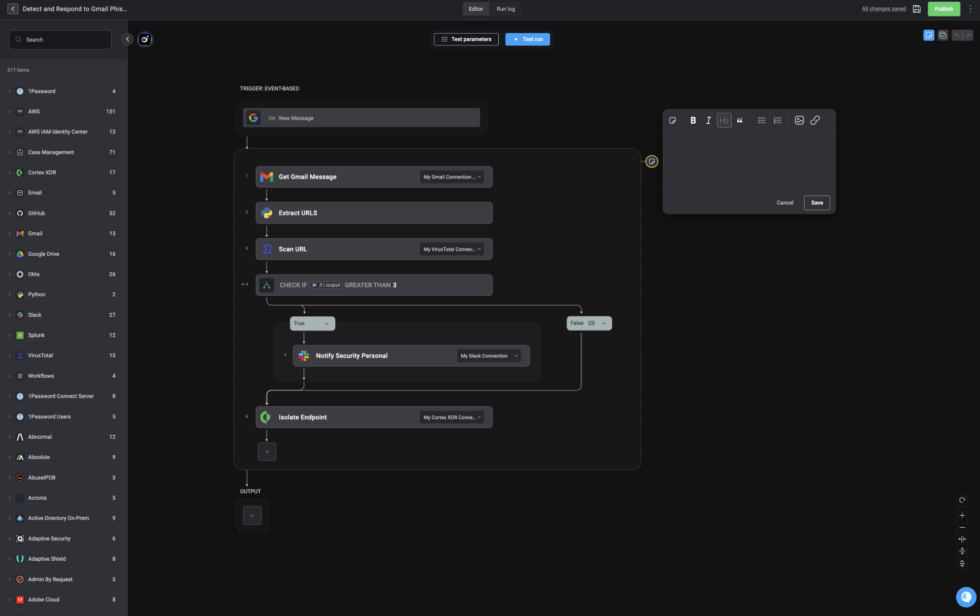Click the branch icon on the CHECK IF step
The height and width of the screenshot is (616, 980).
point(266,285)
